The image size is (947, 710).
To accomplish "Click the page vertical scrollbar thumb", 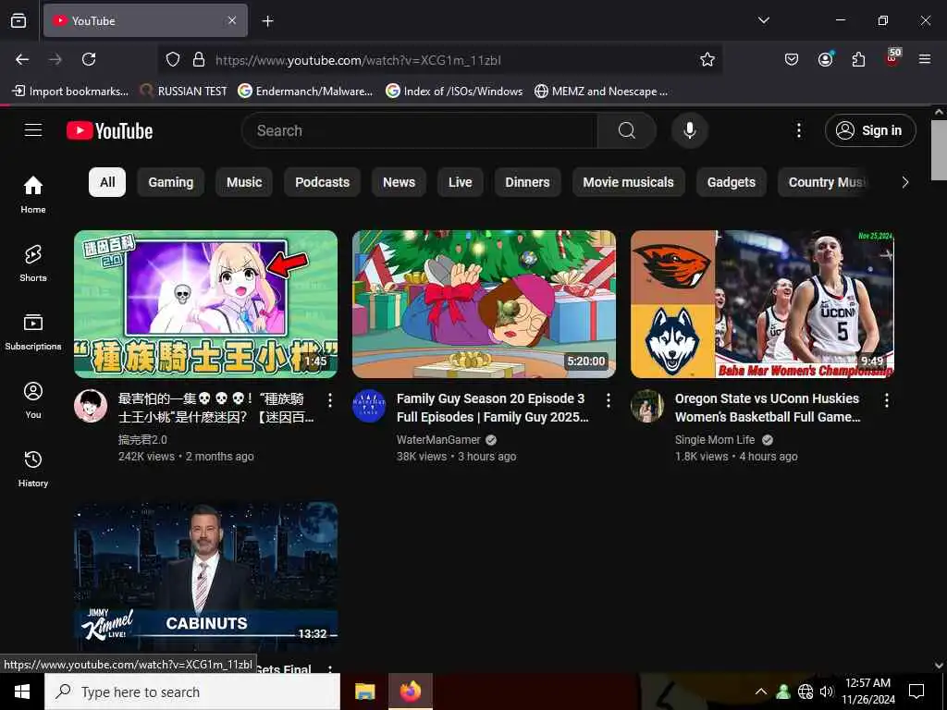I will [939, 150].
